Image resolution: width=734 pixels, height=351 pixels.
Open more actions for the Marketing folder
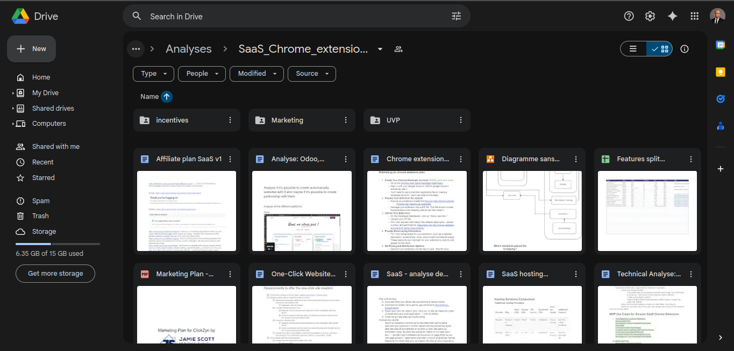tap(345, 120)
